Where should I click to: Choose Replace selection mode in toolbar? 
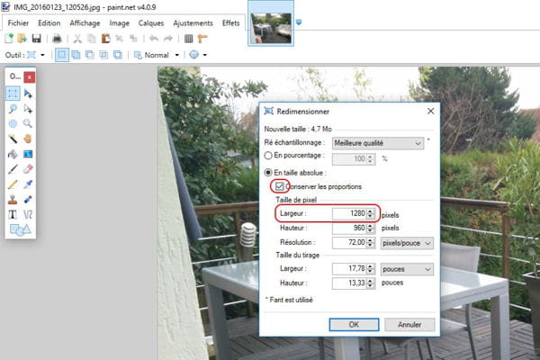62,55
